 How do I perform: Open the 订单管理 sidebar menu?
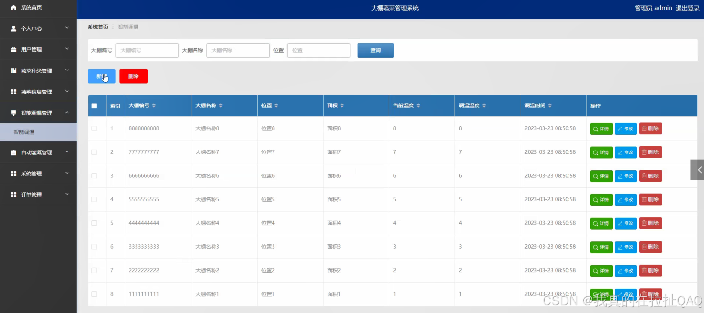tap(38, 195)
